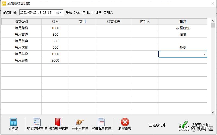Select the 每月交通 category cell
Viewport: 217px width, 135px height.
coord(21,35)
